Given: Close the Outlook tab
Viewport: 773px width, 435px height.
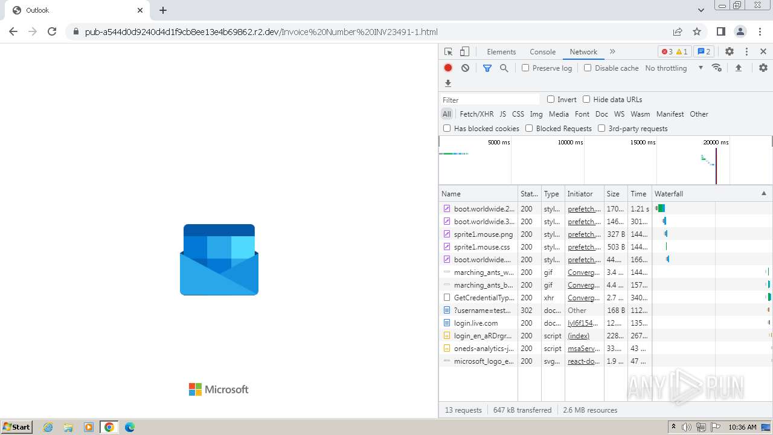Looking at the screenshot, I should 140,10.
